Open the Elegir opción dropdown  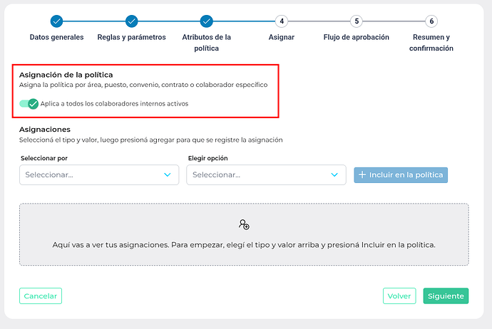pyautogui.click(x=266, y=175)
